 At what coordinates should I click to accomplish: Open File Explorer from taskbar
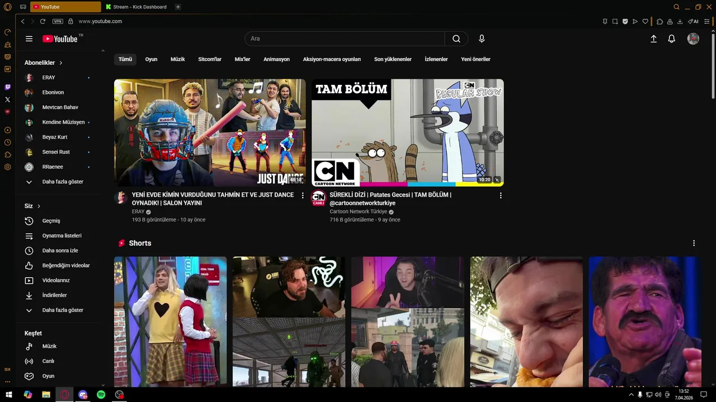click(x=46, y=395)
